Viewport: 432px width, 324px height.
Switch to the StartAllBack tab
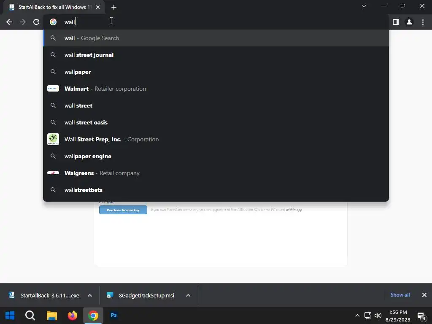[x=54, y=8]
